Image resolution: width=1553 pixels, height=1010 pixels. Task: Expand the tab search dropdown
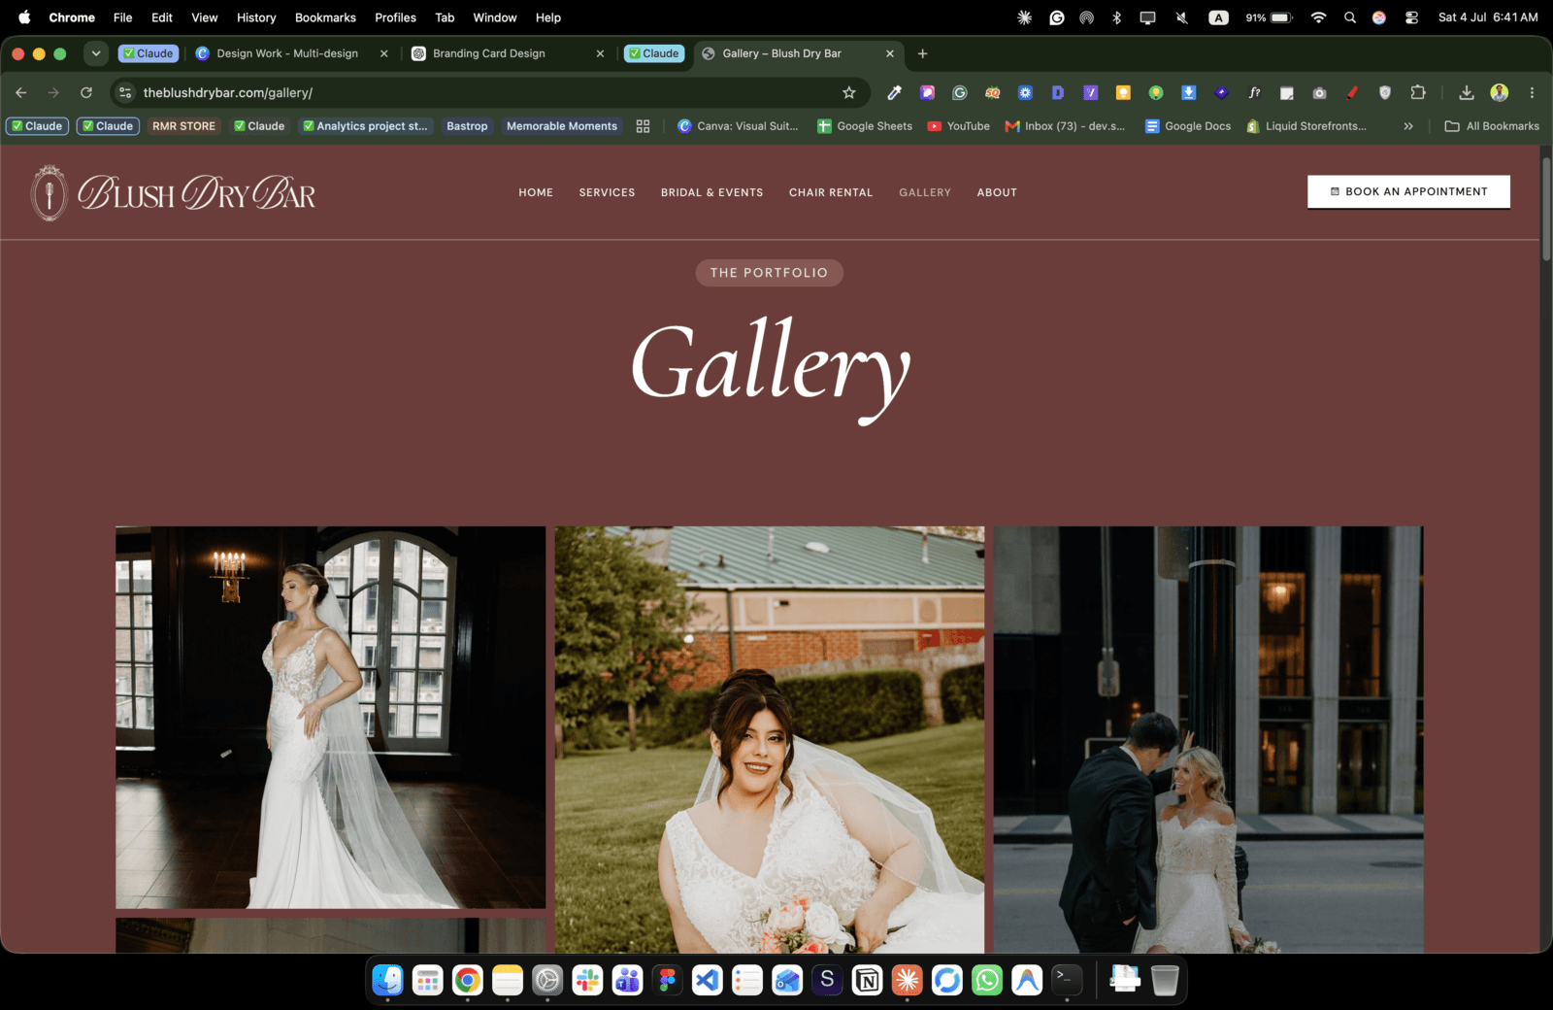(95, 53)
